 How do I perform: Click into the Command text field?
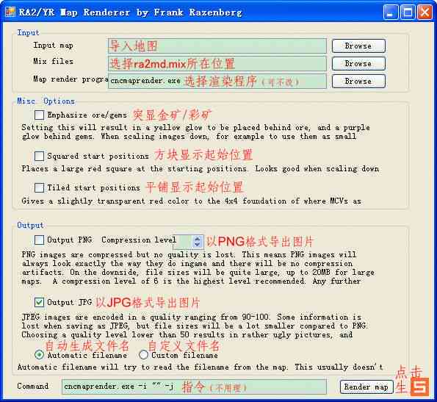coord(194,387)
